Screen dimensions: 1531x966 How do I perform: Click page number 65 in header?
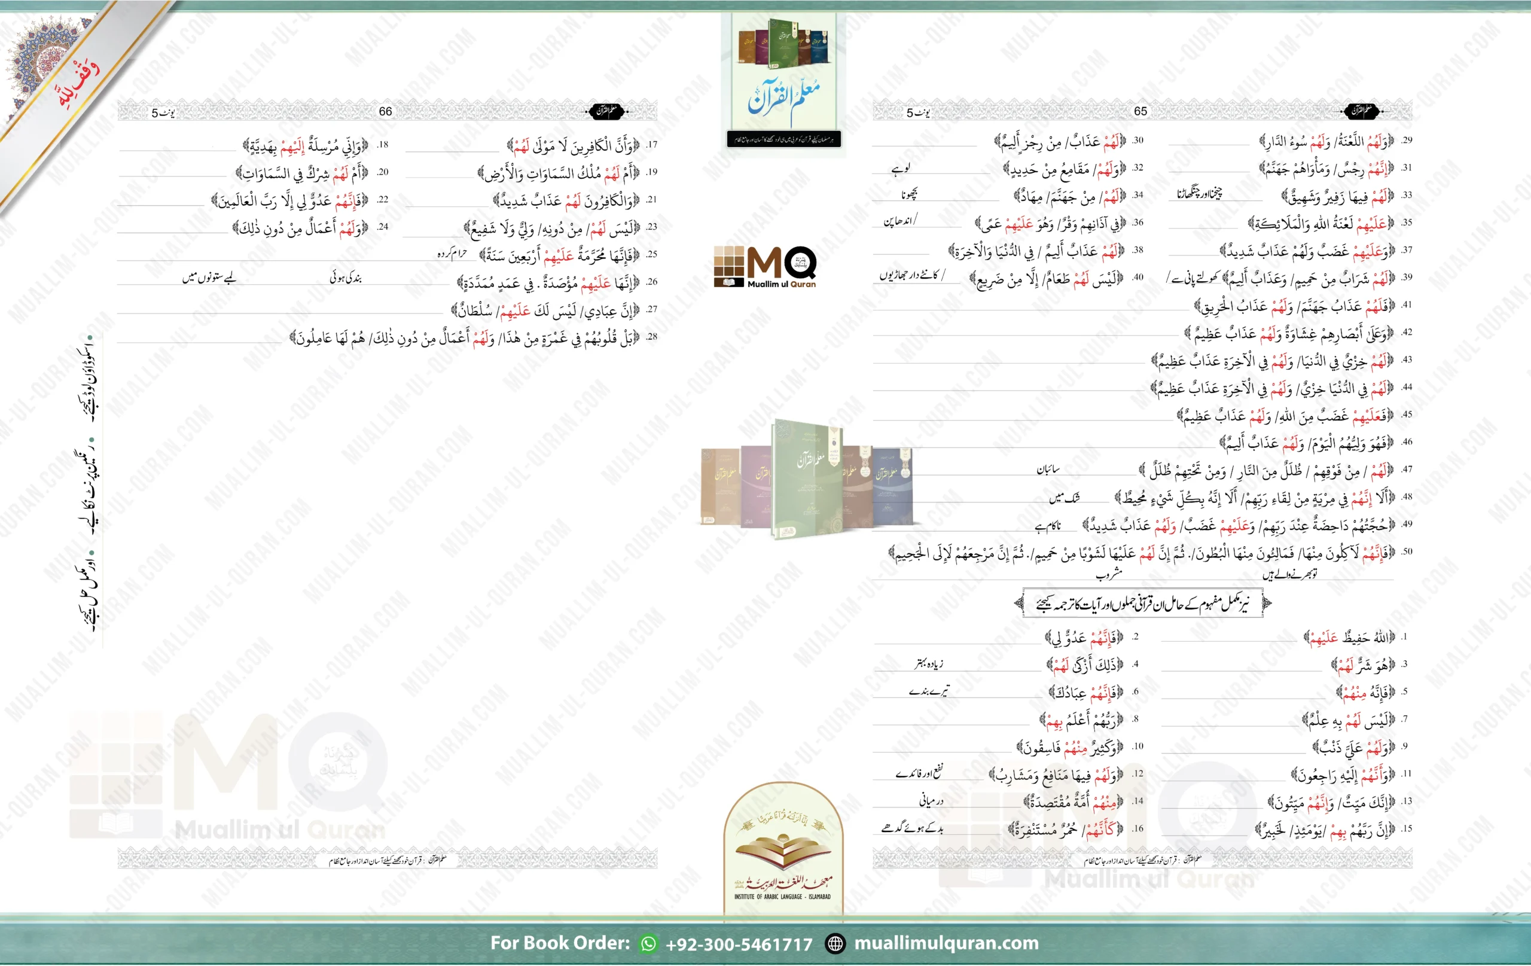pos(1140,111)
